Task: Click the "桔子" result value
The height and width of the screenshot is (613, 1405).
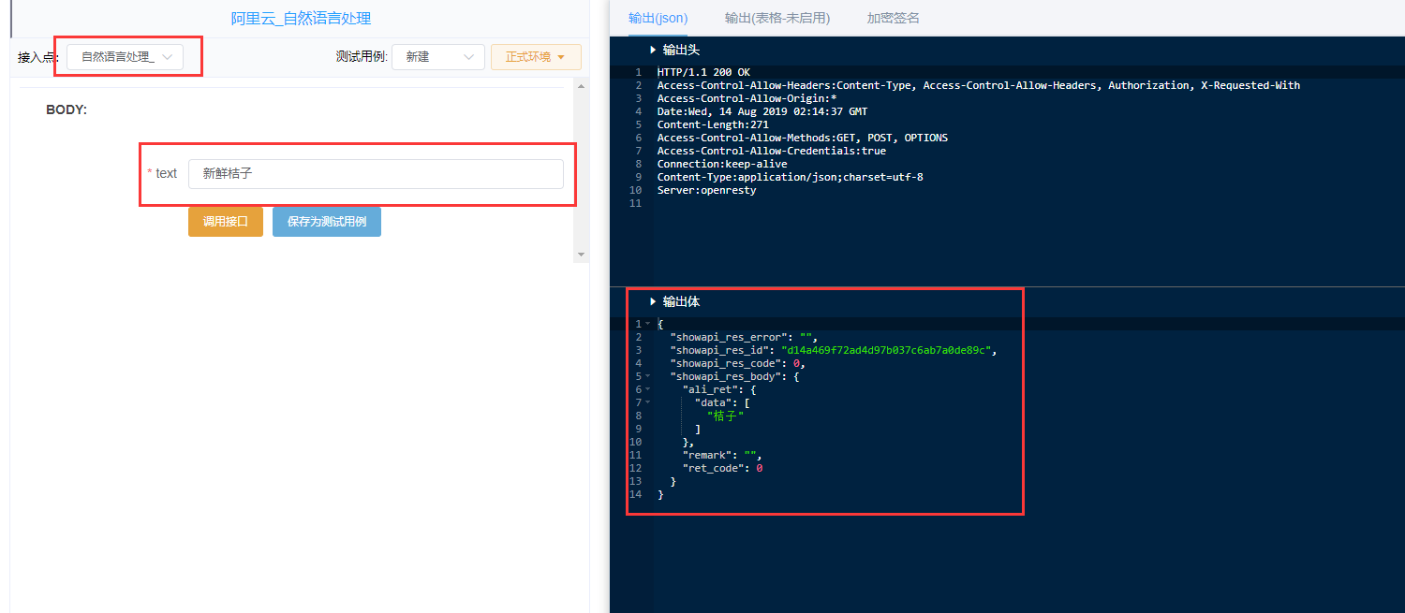Action: pos(726,416)
